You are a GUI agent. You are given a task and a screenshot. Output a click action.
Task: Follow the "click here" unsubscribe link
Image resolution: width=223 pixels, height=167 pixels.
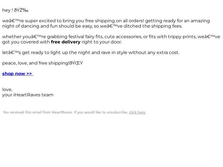pos(137,112)
